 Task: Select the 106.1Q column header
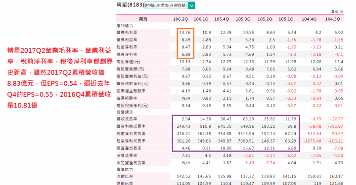pyautogui.click(x=201, y=19)
